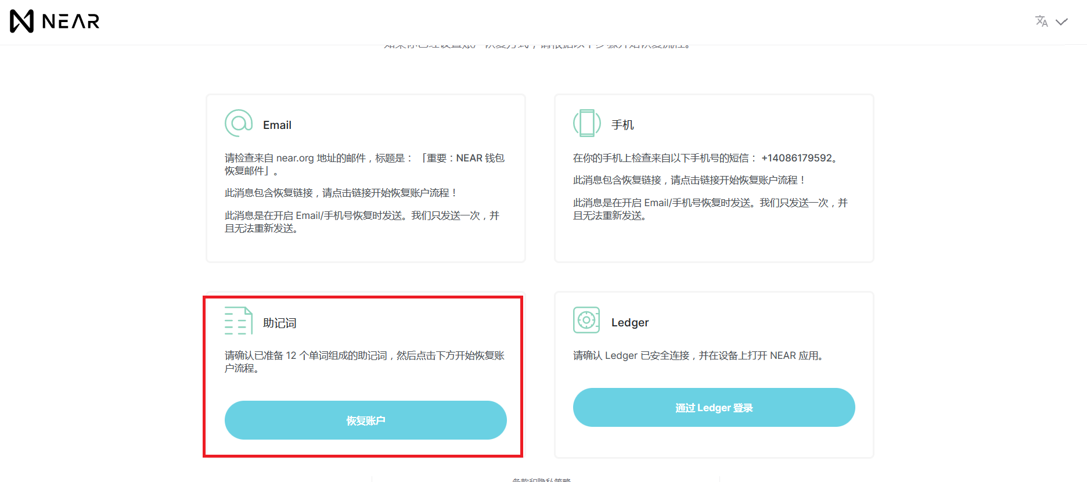Click the Ledger safe icon
Image resolution: width=1087 pixels, height=482 pixels.
(x=586, y=320)
